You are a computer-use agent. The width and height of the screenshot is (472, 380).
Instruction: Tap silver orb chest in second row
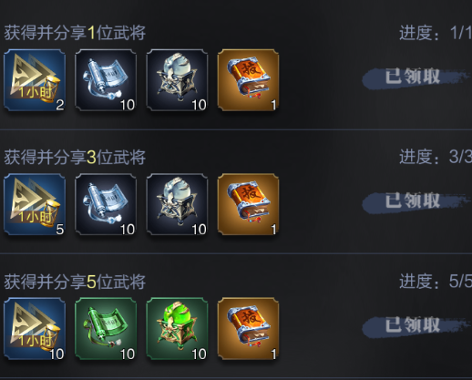click(x=177, y=204)
